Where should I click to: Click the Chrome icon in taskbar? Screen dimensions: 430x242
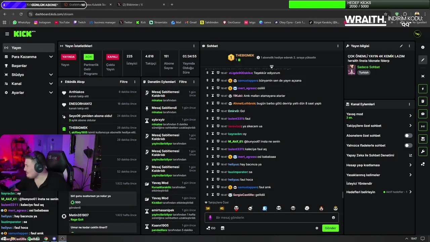tap(46, 239)
